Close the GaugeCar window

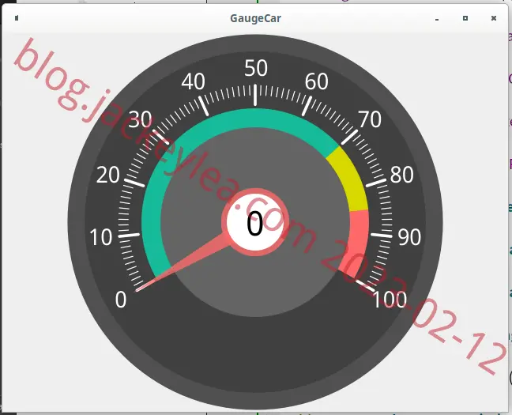[494, 18]
